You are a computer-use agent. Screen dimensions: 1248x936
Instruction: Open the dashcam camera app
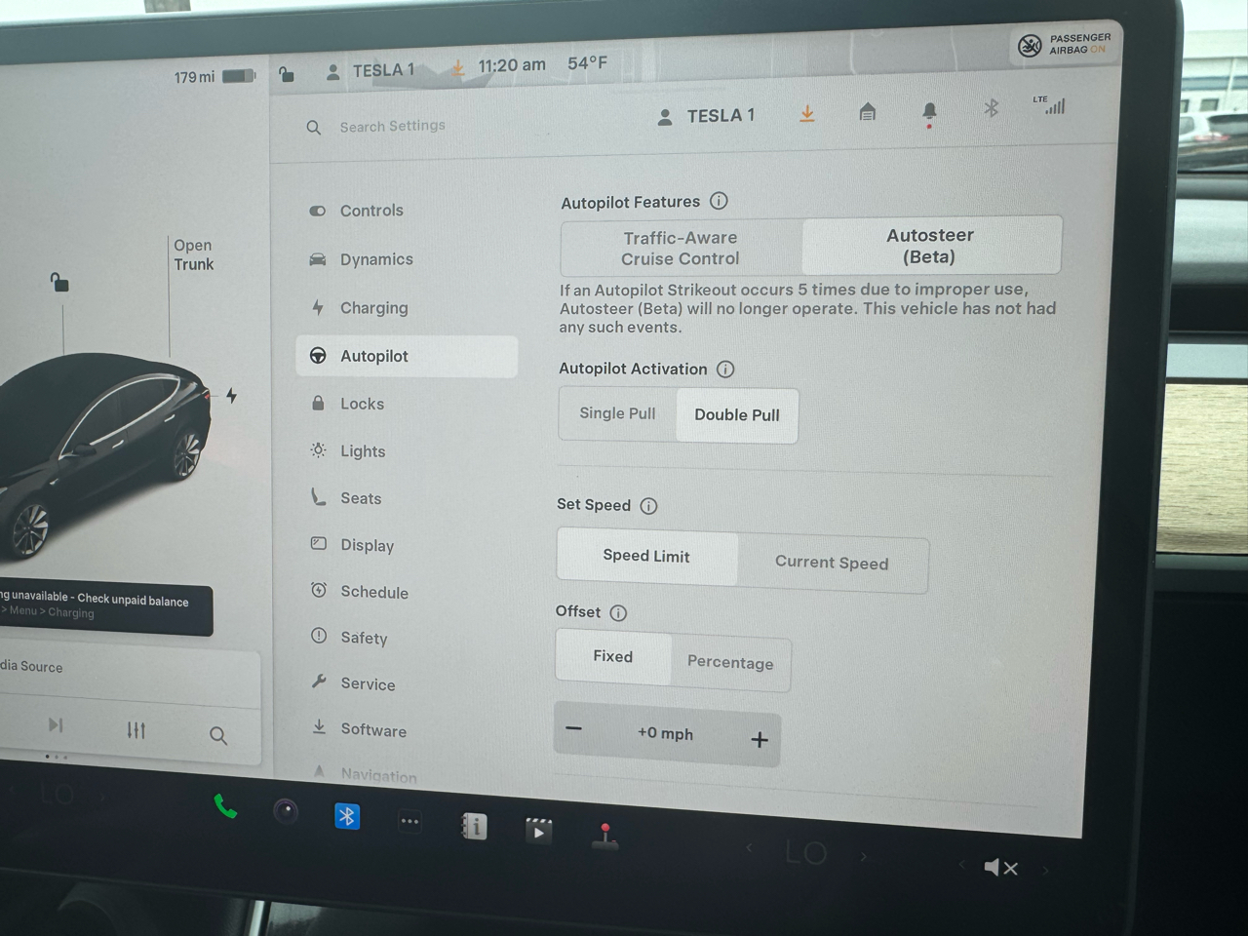pyautogui.click(x=286, y=811)
